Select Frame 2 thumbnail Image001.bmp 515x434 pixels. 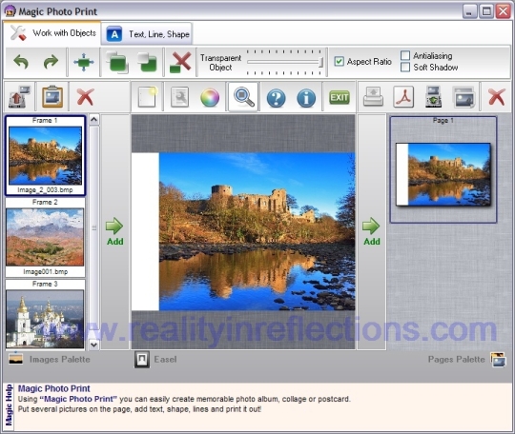point(46,237)
